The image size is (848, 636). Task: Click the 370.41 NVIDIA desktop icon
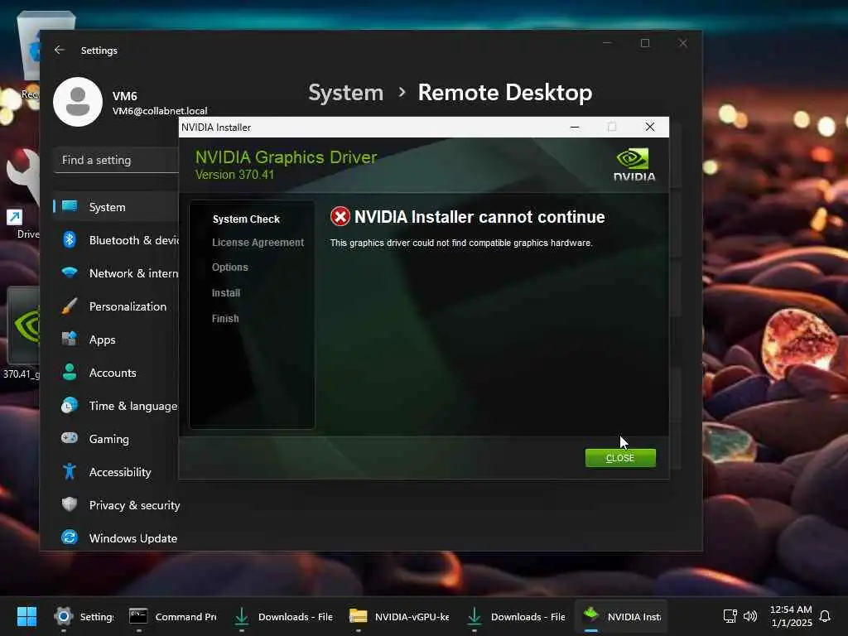[x=22, y=333]
